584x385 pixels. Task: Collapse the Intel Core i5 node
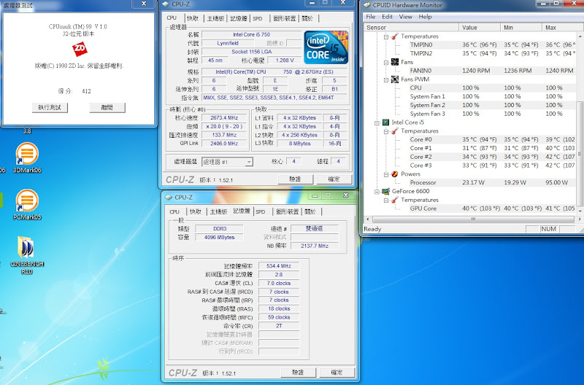377,122
